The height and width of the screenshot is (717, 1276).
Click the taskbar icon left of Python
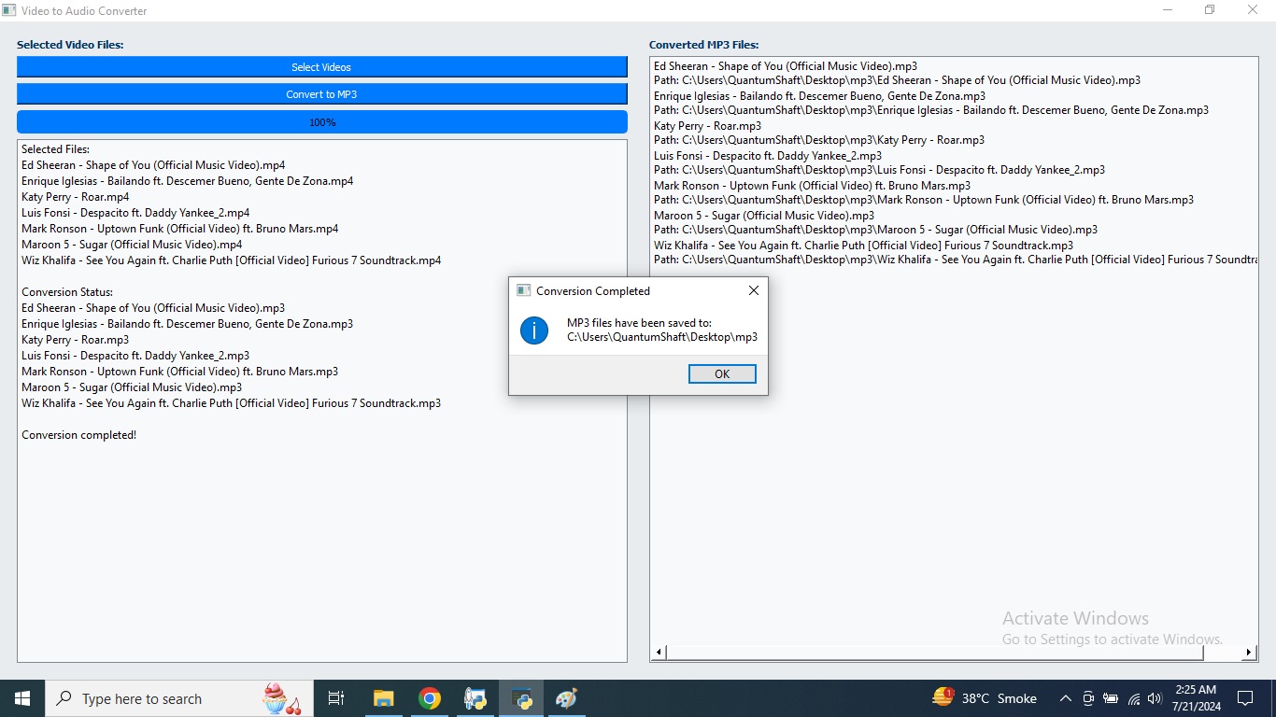[475, 698]
